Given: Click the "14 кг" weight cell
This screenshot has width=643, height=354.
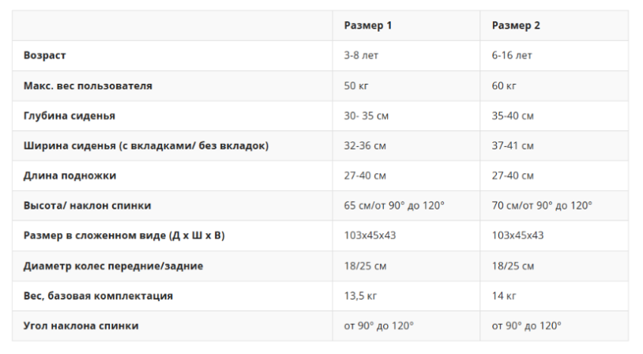Looking at the screenshot, I should coord(504,296).
